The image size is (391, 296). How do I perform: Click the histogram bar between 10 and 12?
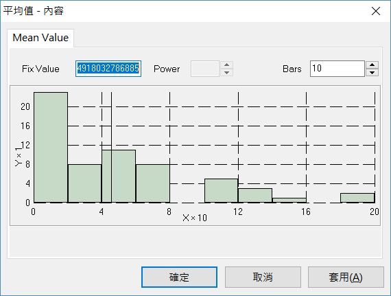[x=221, y=190]
